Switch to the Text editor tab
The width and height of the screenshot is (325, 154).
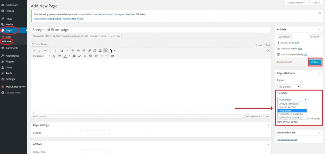coord(268,45)
